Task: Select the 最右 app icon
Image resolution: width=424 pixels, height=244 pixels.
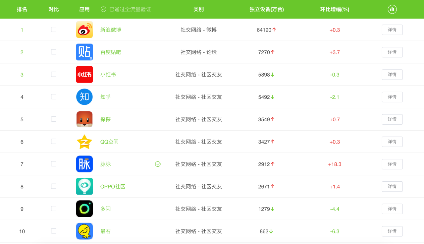Action: coord(84,231)
